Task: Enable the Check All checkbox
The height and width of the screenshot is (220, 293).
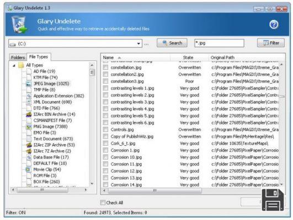Action: tap(103, 202)
